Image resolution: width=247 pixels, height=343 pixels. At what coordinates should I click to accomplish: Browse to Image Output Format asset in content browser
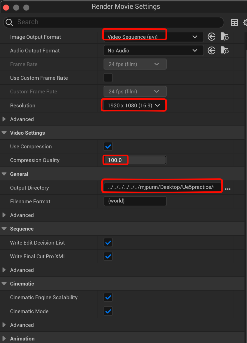[225, 37]
